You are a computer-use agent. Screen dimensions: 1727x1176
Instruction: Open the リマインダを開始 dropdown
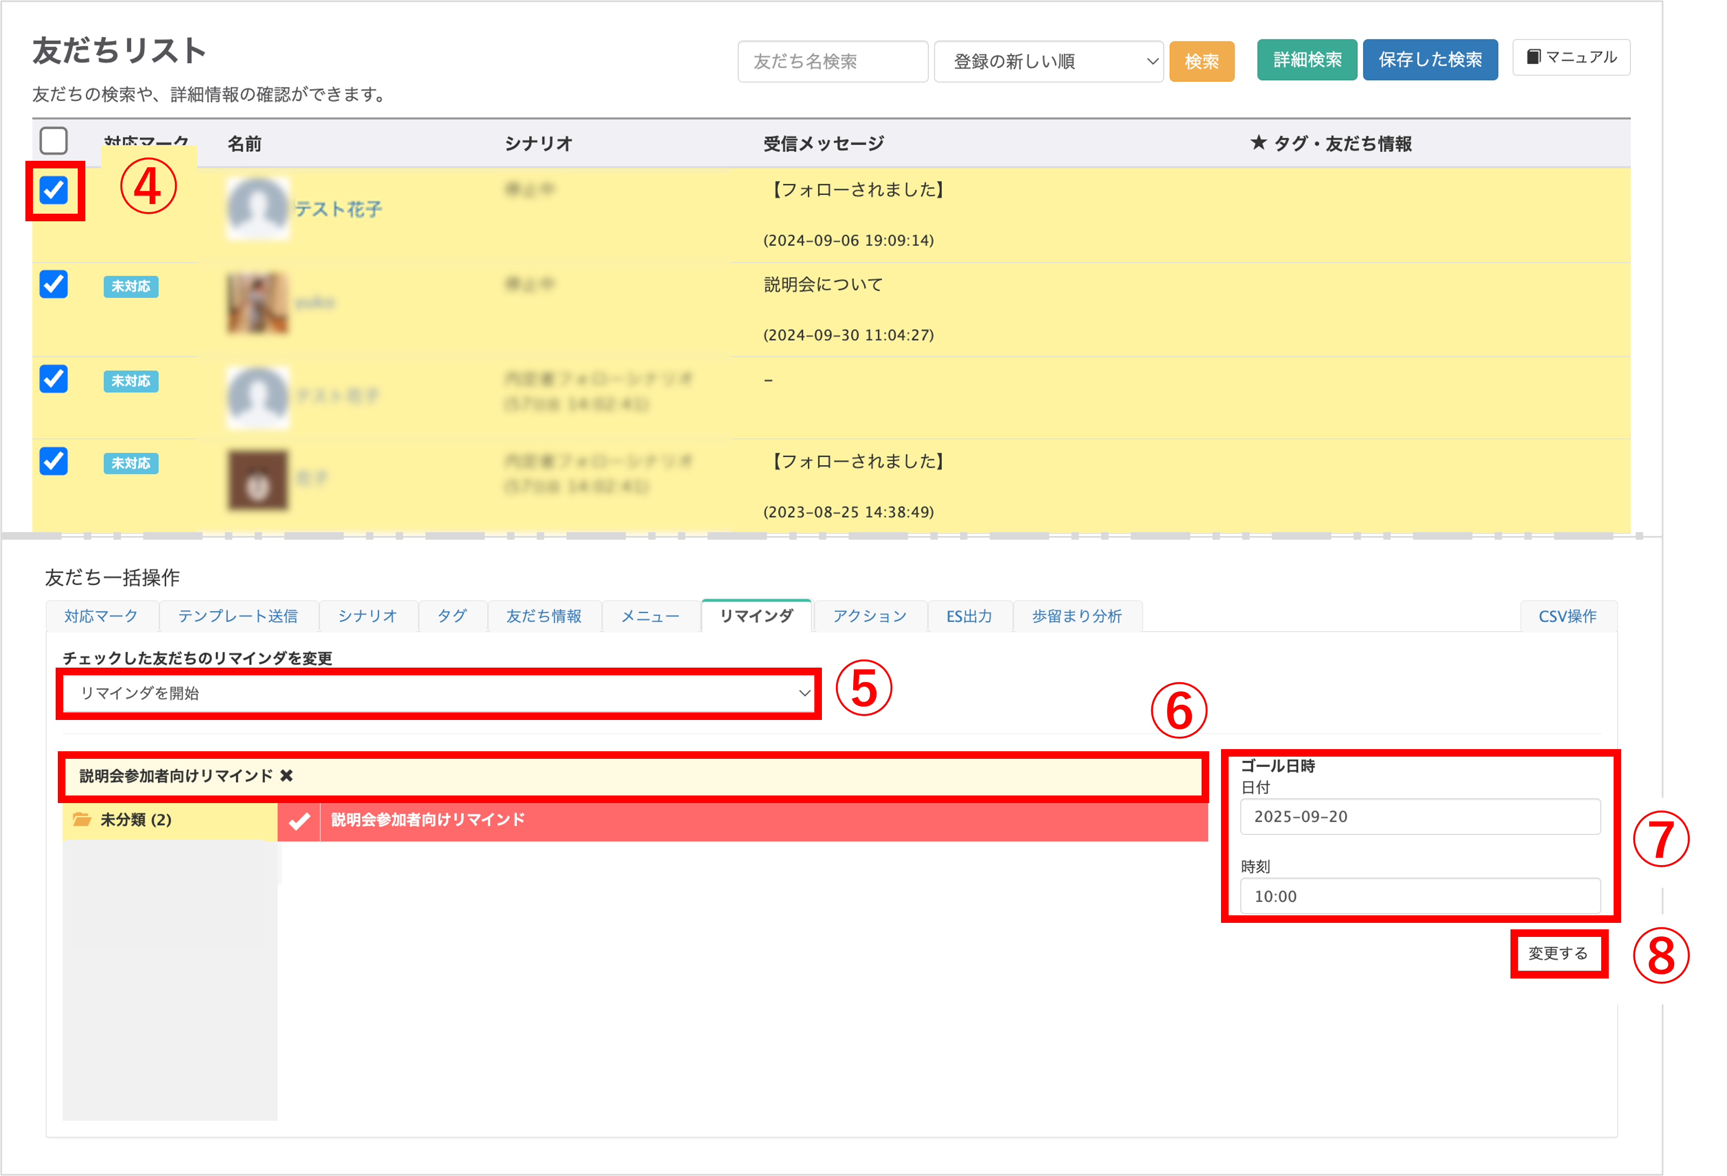tap(439, 693)
